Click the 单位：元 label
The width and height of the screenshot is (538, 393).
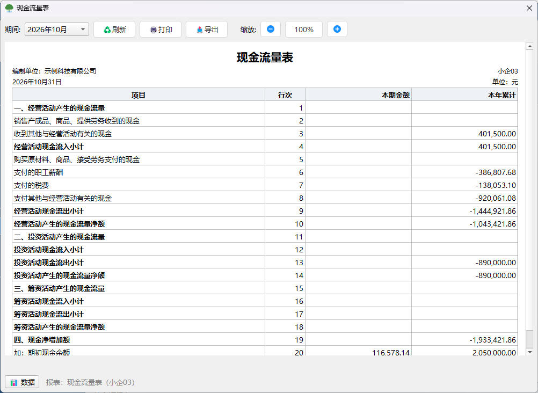click(505, 82)
